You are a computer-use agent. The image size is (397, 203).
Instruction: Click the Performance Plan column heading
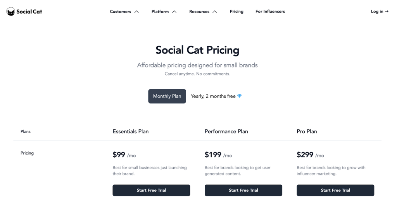(x=226, y=131)
